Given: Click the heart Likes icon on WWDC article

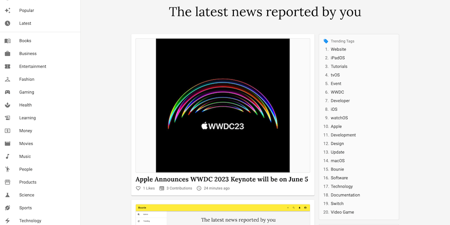Looking at the screenshot, I should (x=138, y=188).
